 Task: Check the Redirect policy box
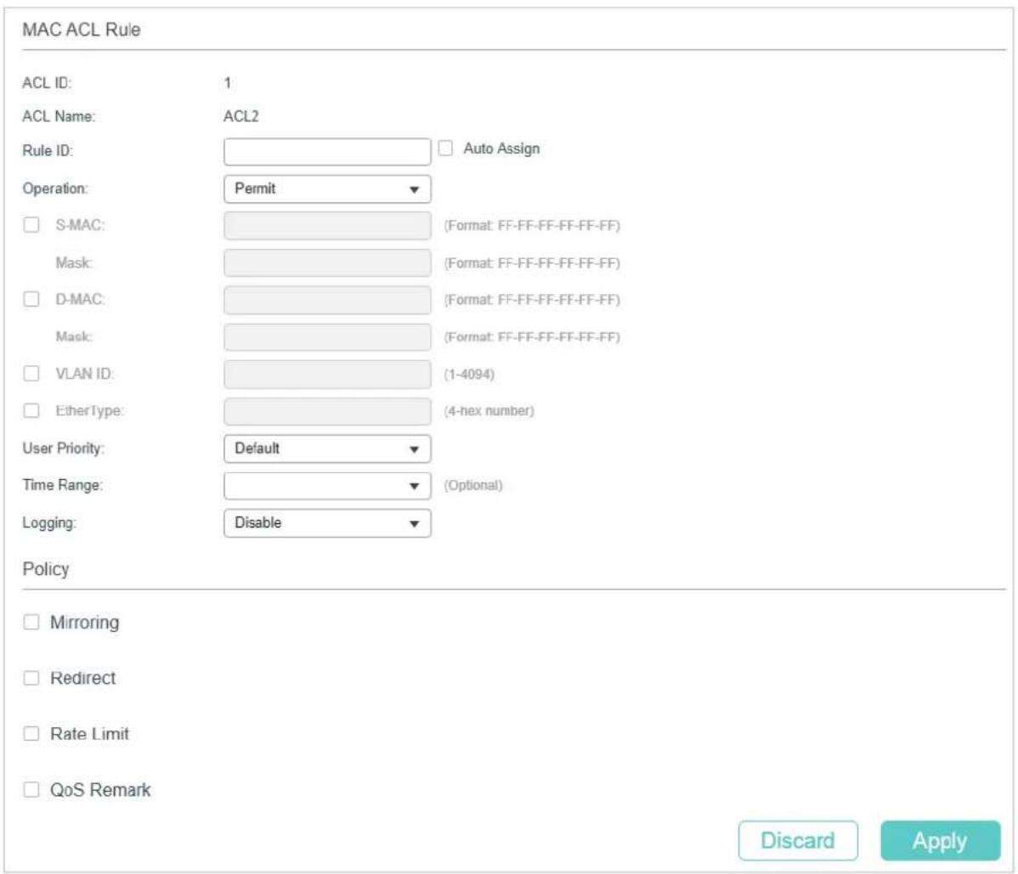31,678
